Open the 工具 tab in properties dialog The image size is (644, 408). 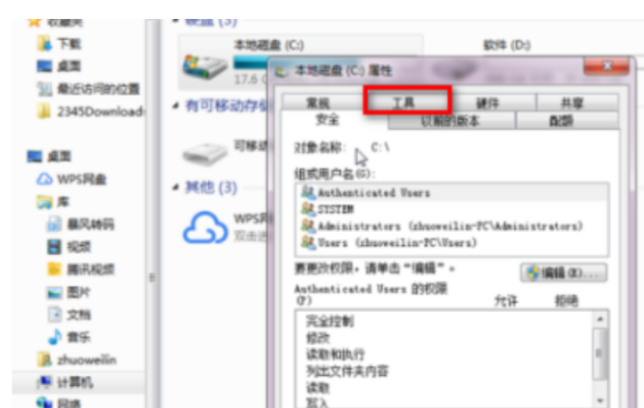[407, 101]
